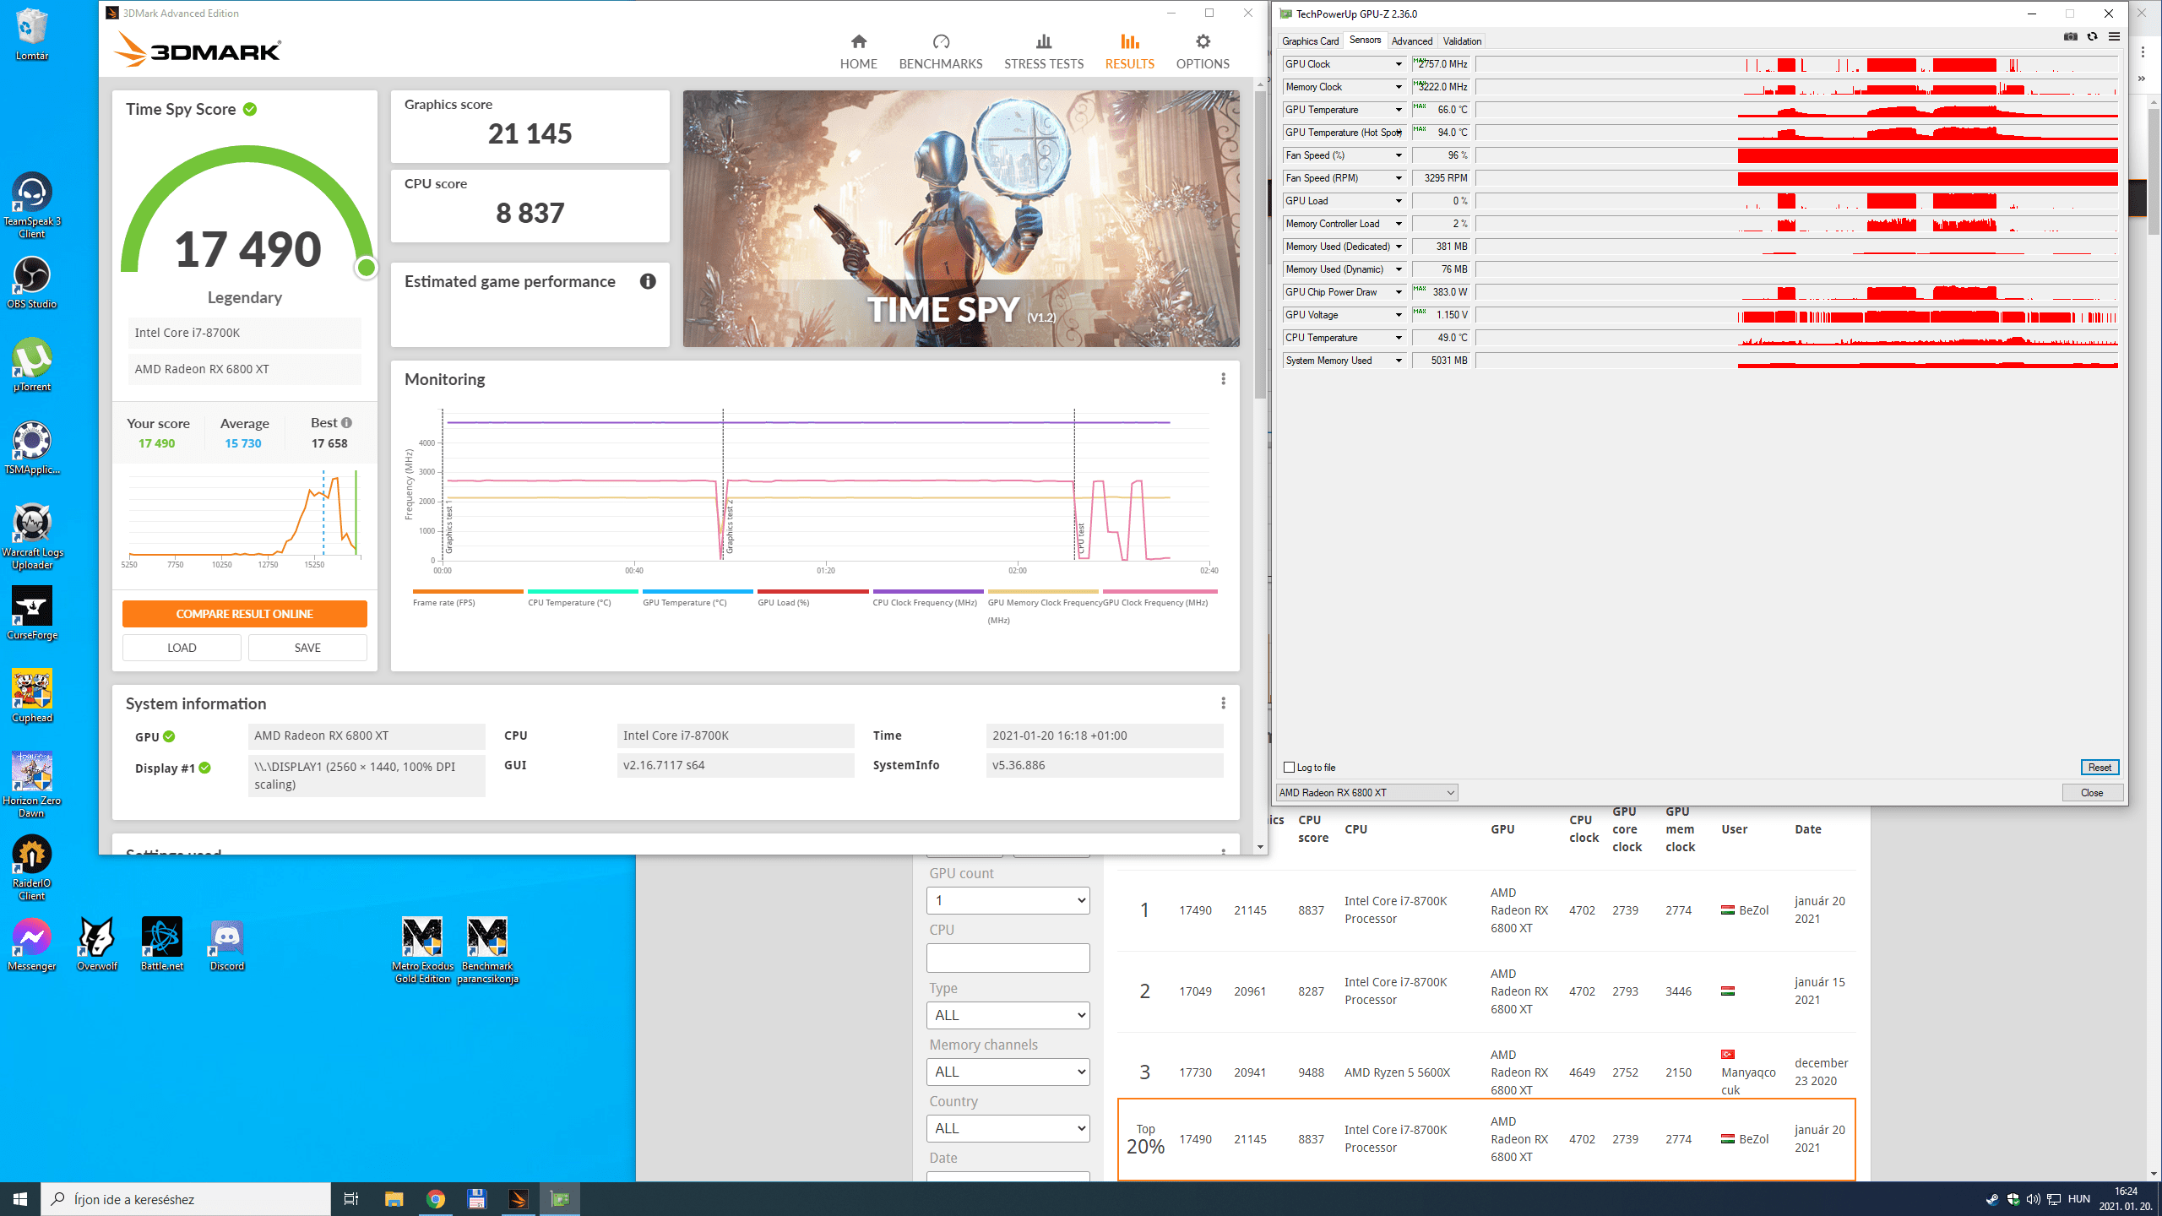The image size is (2162, 1216).
Task: Expand the Type filter dropdown
Action: coord(1007,1012)
